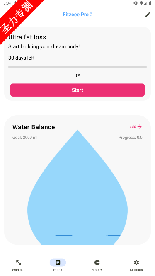Image resolution: width=155 pixels, height=276 pixels.
Task: Click the plan progress bar
Action: [x=77, y=67]
